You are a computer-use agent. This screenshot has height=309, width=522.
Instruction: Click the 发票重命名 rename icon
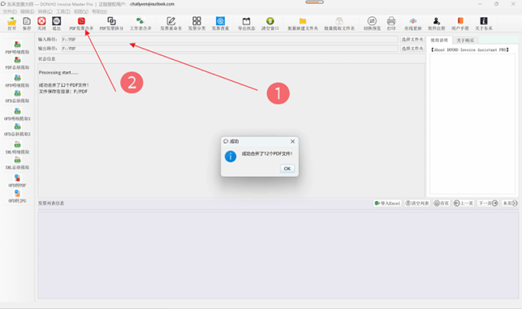tap(170, 21)
